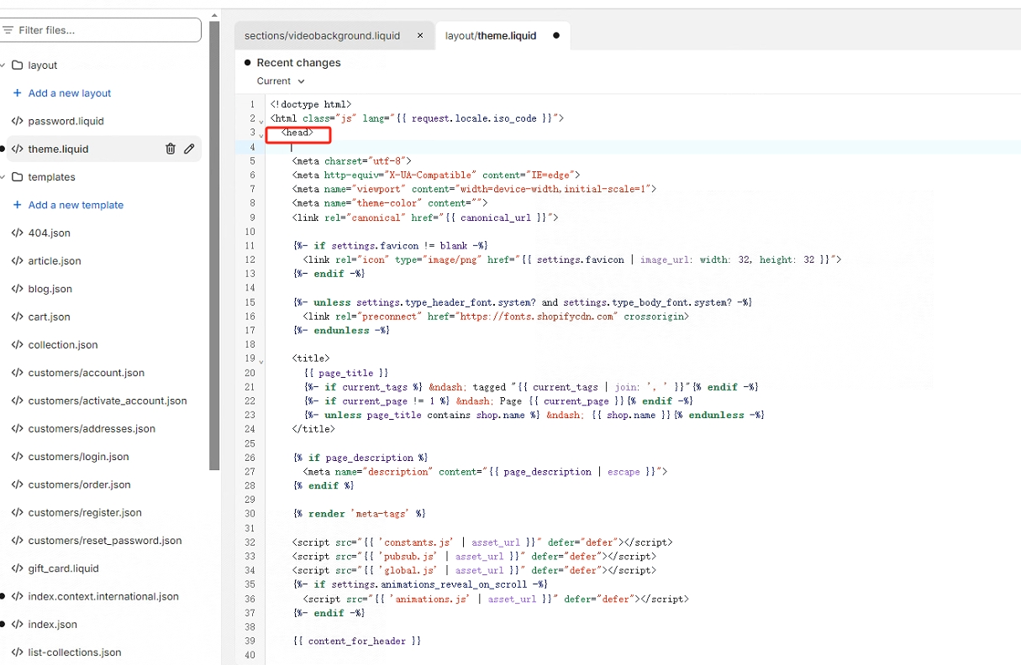Screen dimensions: 1021x665
Task: Open article.json template file
Action: pos(55,261)
